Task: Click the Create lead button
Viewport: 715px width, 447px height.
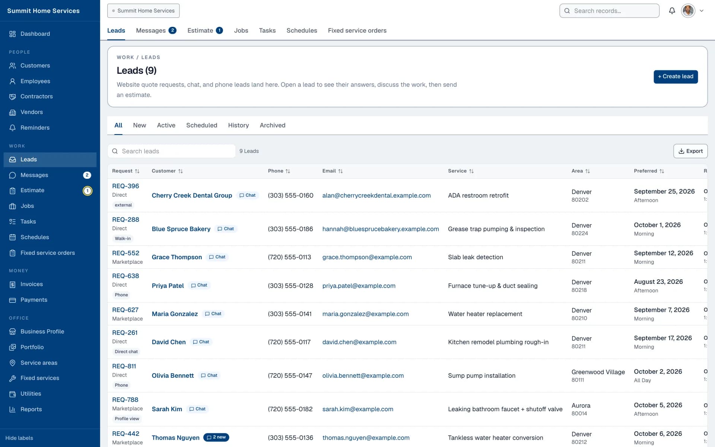Action: point(676,77)
